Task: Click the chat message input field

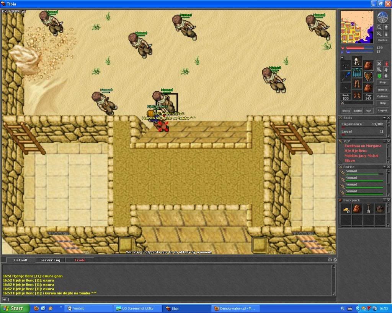Action: click(x=172, y=300)
